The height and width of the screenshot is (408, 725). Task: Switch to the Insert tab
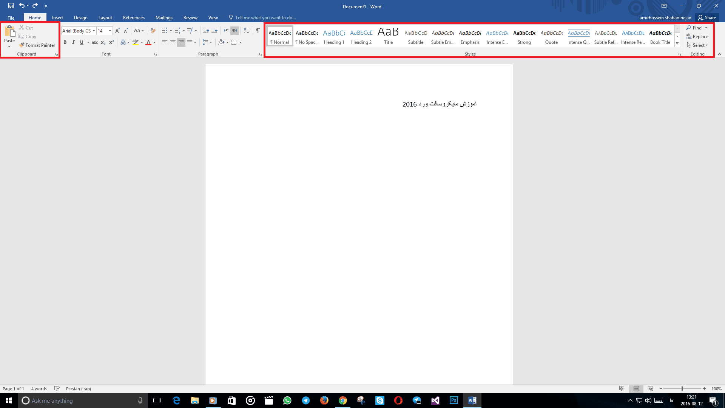tap(57, 18)
